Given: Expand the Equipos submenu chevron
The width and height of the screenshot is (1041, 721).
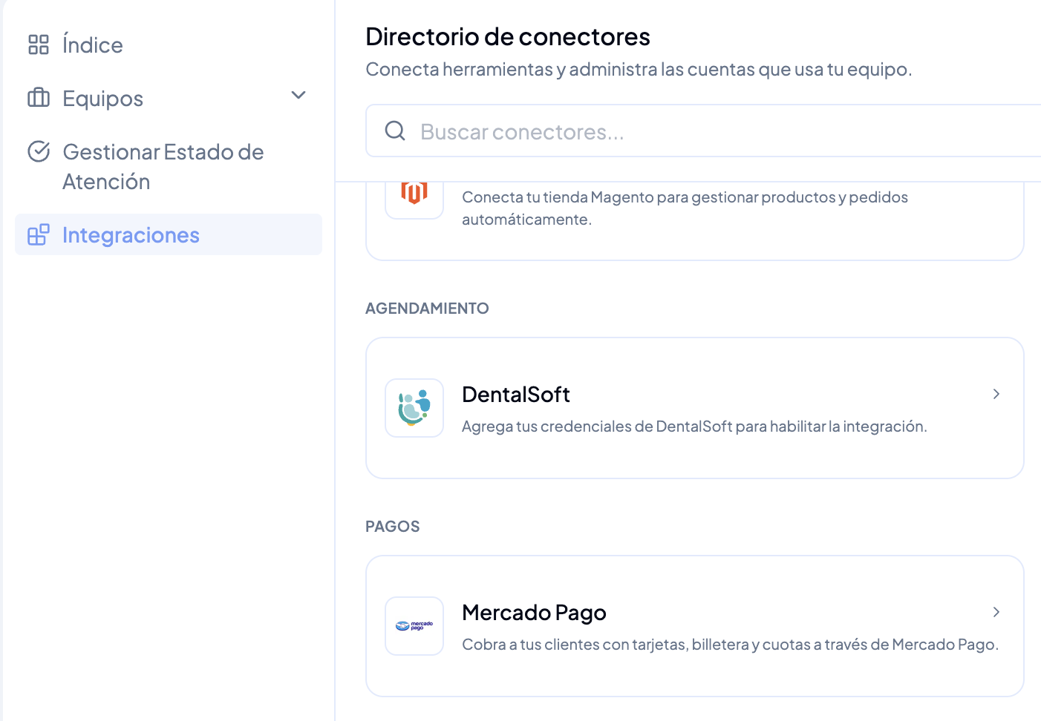Looking at the screenshot, I should (298, 95).
